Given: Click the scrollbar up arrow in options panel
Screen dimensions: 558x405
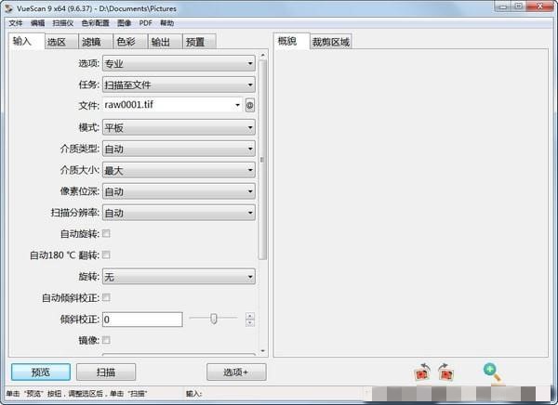Looking at the screenshot, I should tap(262, 56).
